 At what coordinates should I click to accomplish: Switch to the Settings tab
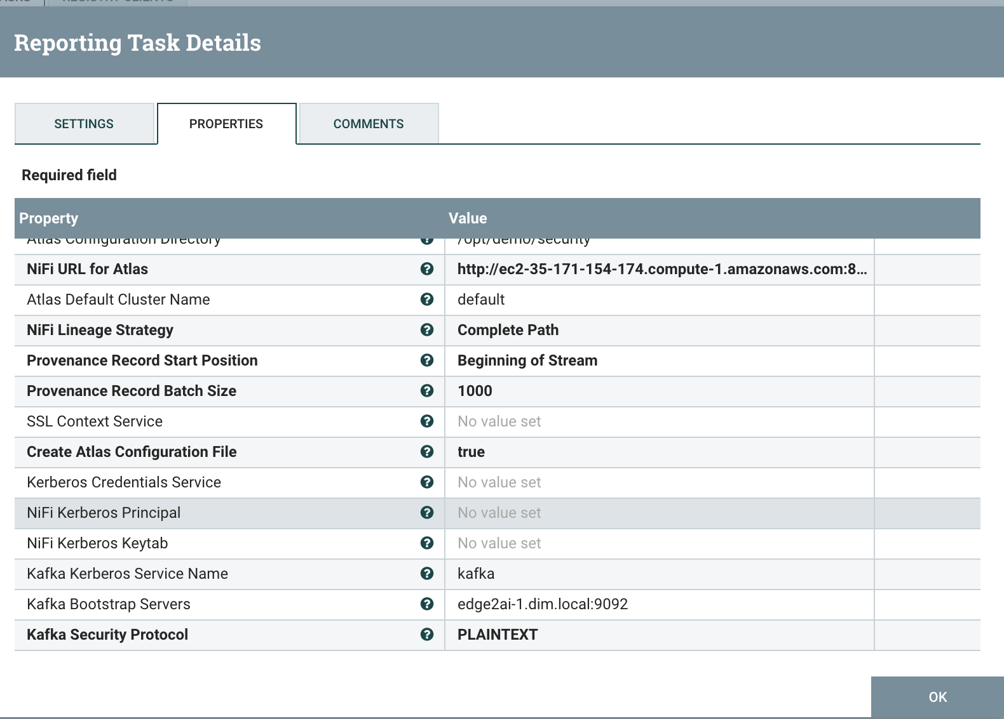pyautogui.click(x=85, y=124)
